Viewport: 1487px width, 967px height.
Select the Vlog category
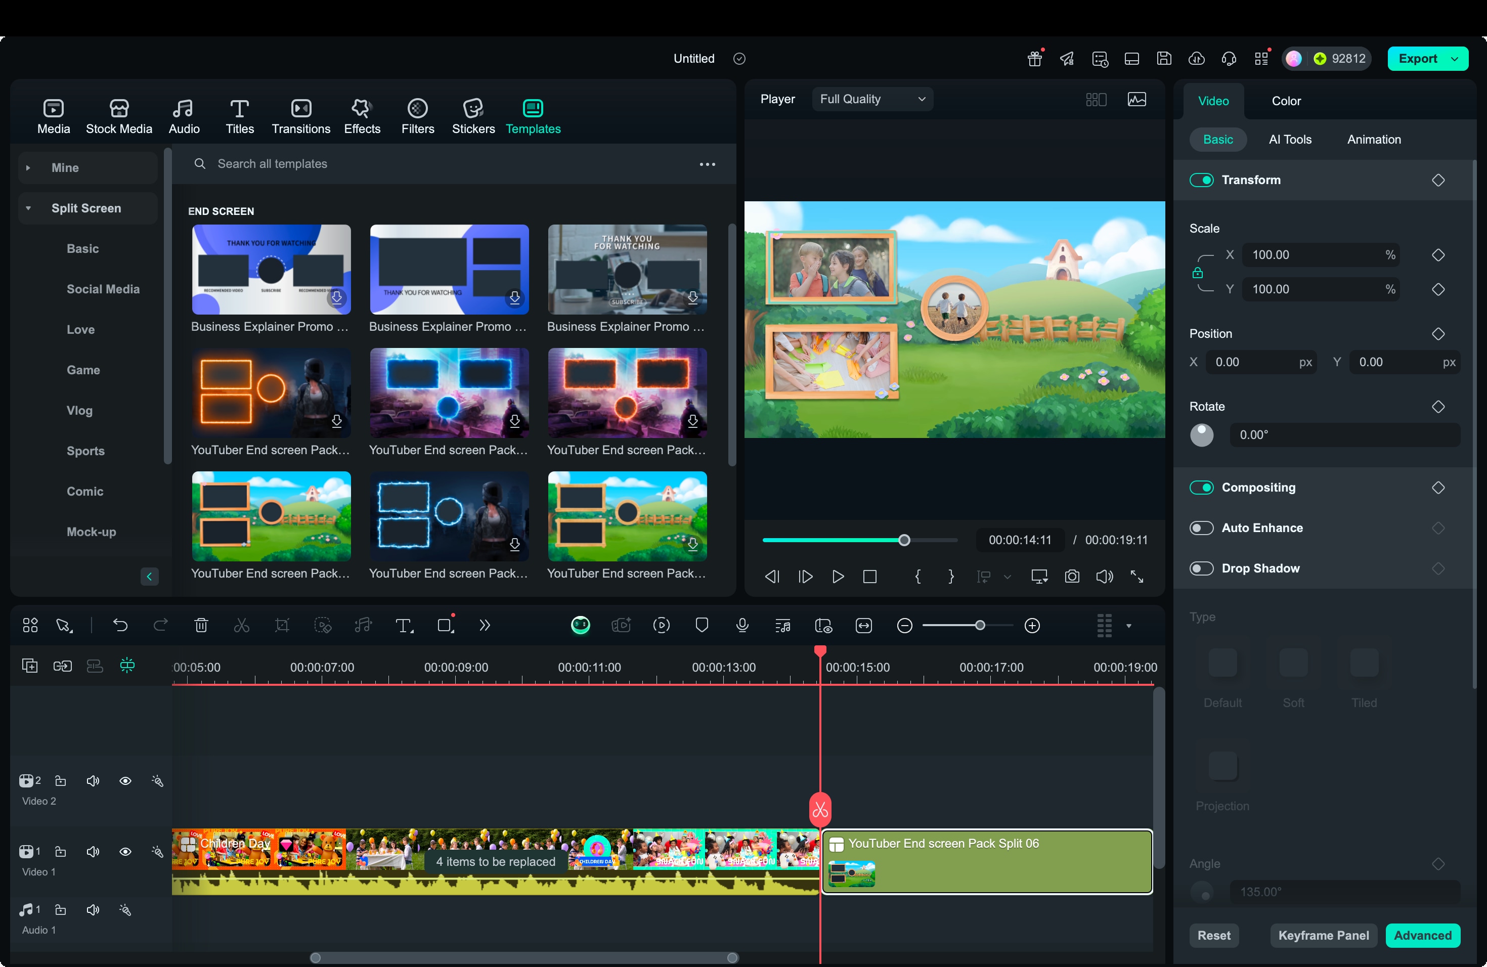[x=79, y=410]
